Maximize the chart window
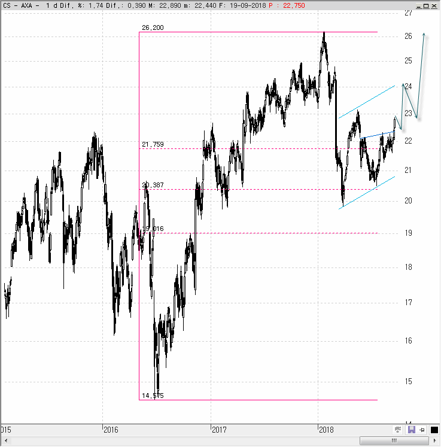The height and width of the screenshot is (447, 441). 426,6
